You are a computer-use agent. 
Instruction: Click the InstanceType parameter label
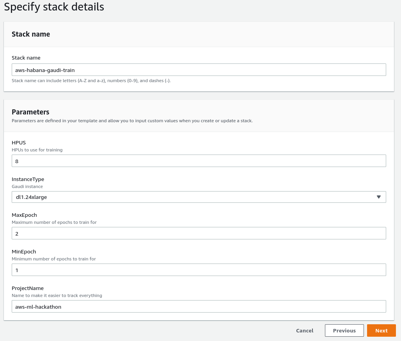(x=28, y=179)
